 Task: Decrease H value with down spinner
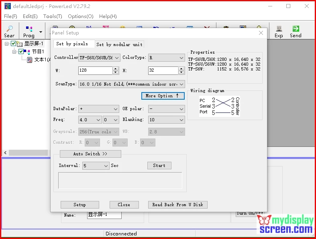(x=181, y=72)
